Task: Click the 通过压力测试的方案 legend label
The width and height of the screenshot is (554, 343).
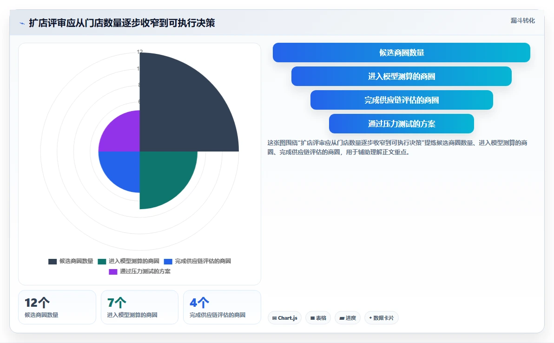Action: [x=145, y=271]
